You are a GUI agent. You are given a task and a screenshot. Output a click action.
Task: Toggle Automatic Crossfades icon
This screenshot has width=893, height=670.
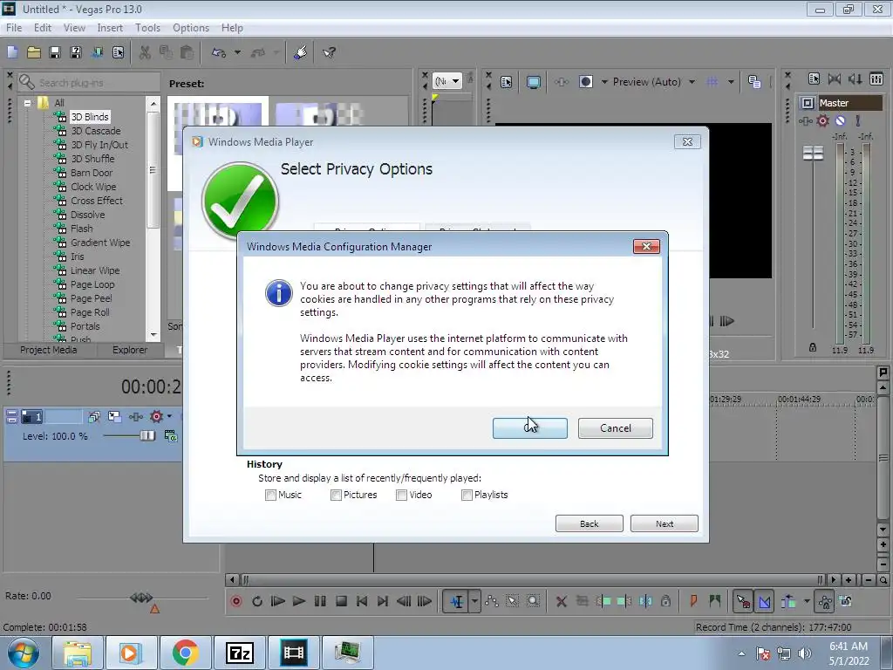[x=764, y=601]
